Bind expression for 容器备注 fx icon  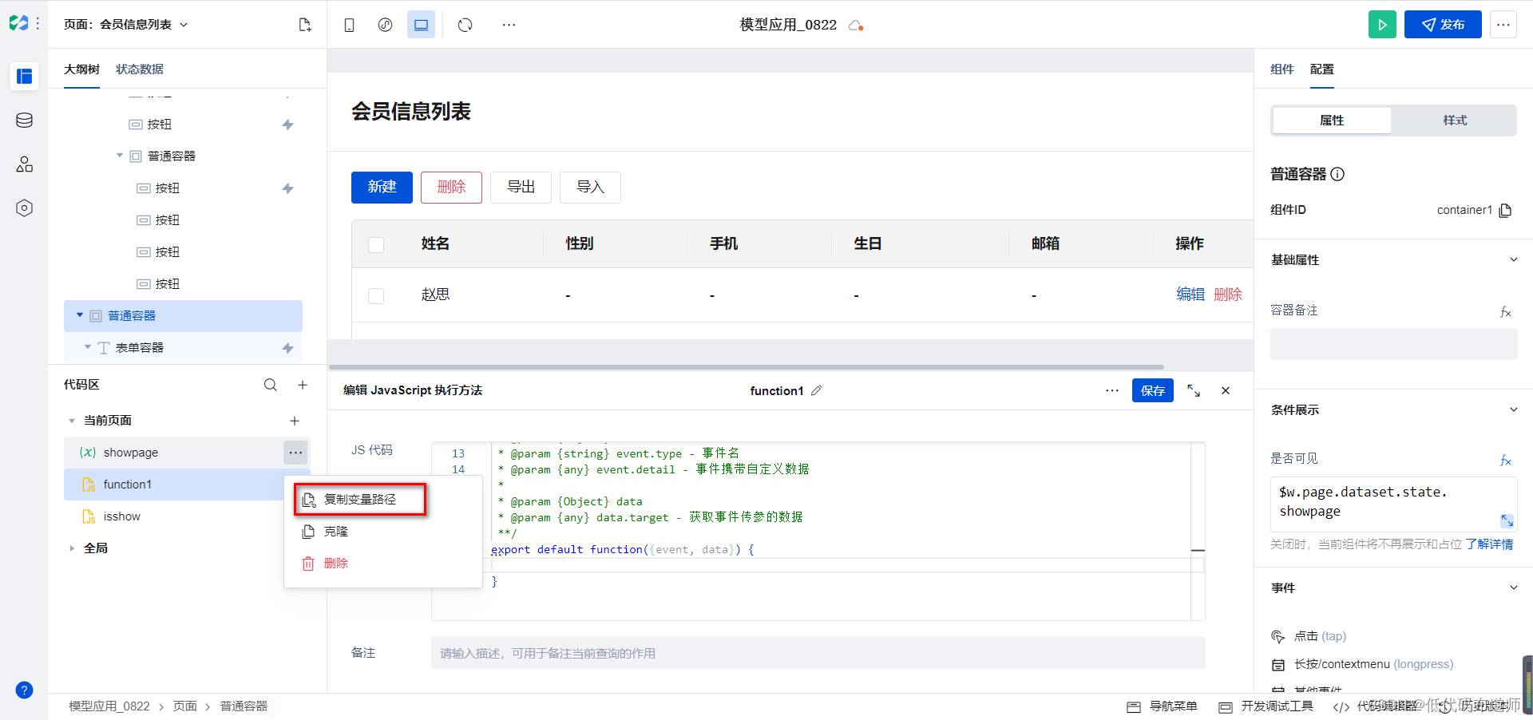[x=1506, y=311]
